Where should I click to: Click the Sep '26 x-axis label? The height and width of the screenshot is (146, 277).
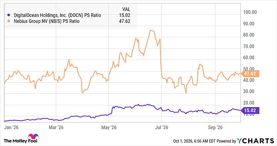(x=215, y=127)
